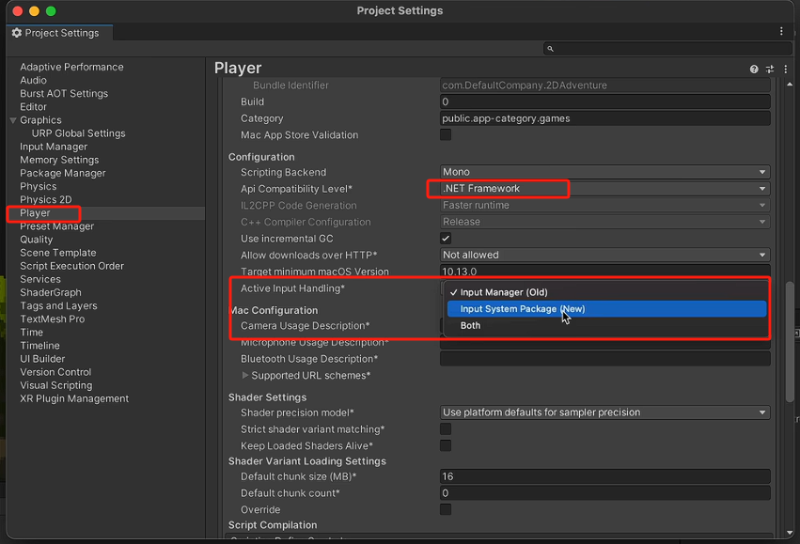Select Adaptive Performance in sidebar

point(71,67)
